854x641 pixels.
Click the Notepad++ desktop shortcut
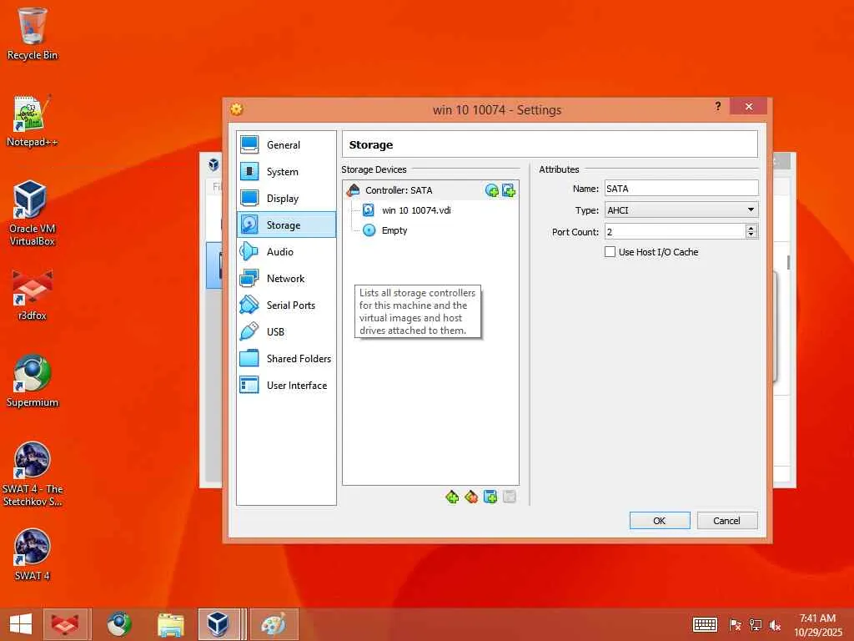[33, 121]
